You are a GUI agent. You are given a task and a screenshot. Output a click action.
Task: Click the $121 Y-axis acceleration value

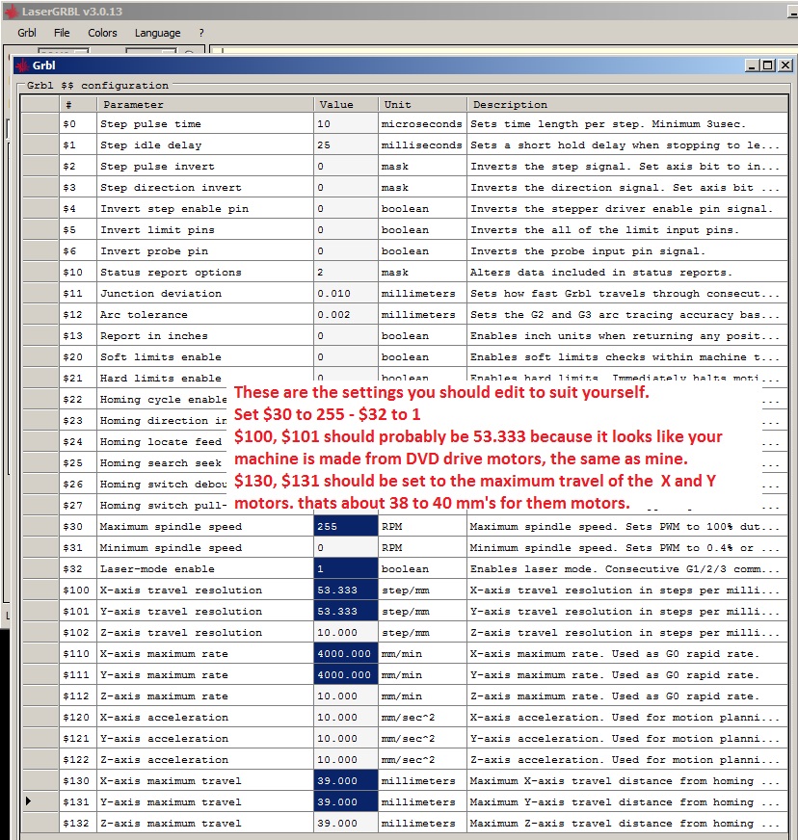coord(346,738)
